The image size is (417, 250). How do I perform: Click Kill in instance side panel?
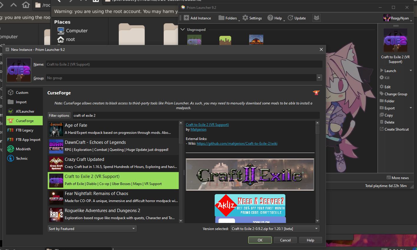[x=385, y=78]
